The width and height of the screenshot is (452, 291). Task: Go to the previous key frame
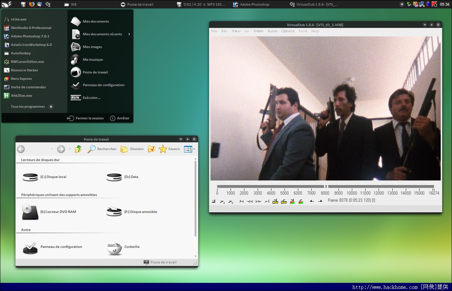coord(275,201)
